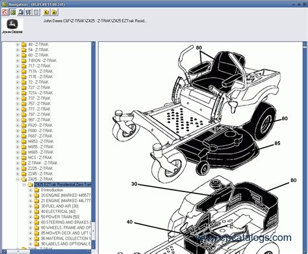Expand the 717 - Z-TRAK node
Image resolution: width=308 pixels, height=254 pixels.
click(18, 66)
